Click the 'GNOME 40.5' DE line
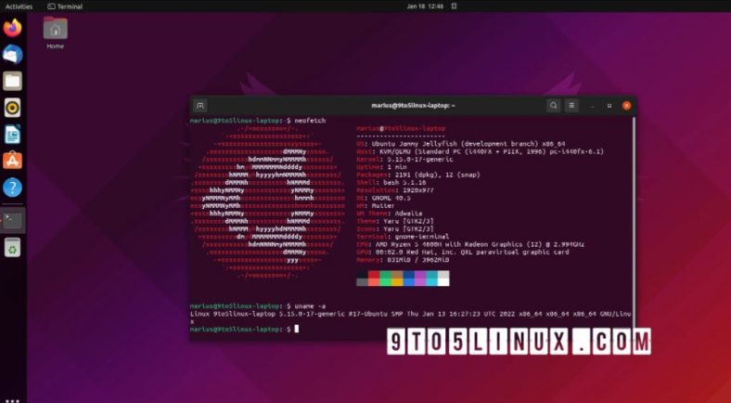 point(383,198)
